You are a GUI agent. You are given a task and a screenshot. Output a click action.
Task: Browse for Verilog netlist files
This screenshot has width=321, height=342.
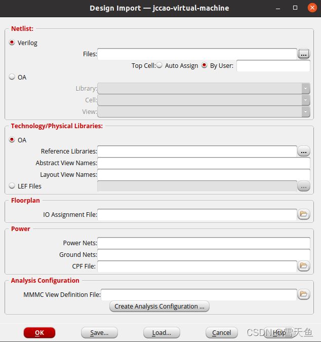[304, 54]
